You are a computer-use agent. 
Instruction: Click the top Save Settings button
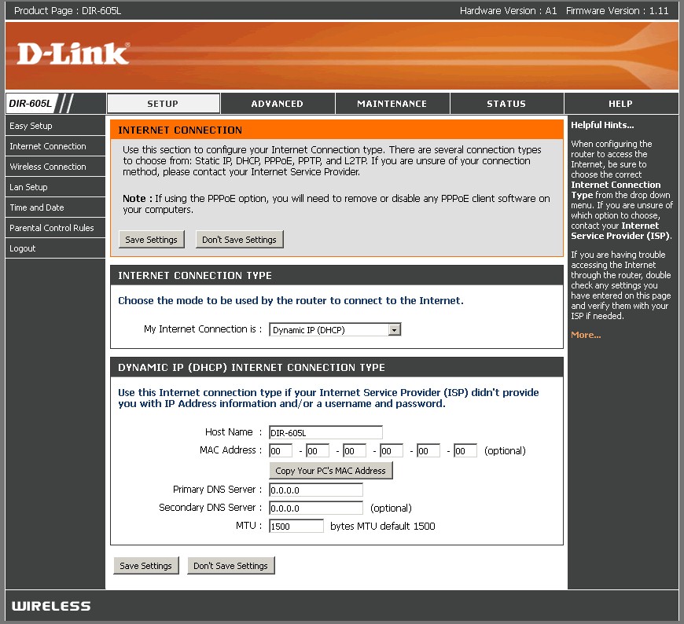tap(152, 240)
